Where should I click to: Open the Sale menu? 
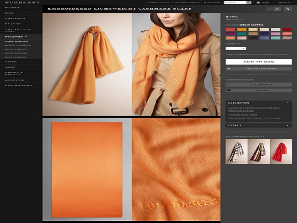[x=10, y=67]
